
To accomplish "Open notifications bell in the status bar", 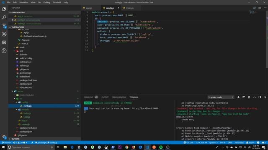I will (264, 142).
